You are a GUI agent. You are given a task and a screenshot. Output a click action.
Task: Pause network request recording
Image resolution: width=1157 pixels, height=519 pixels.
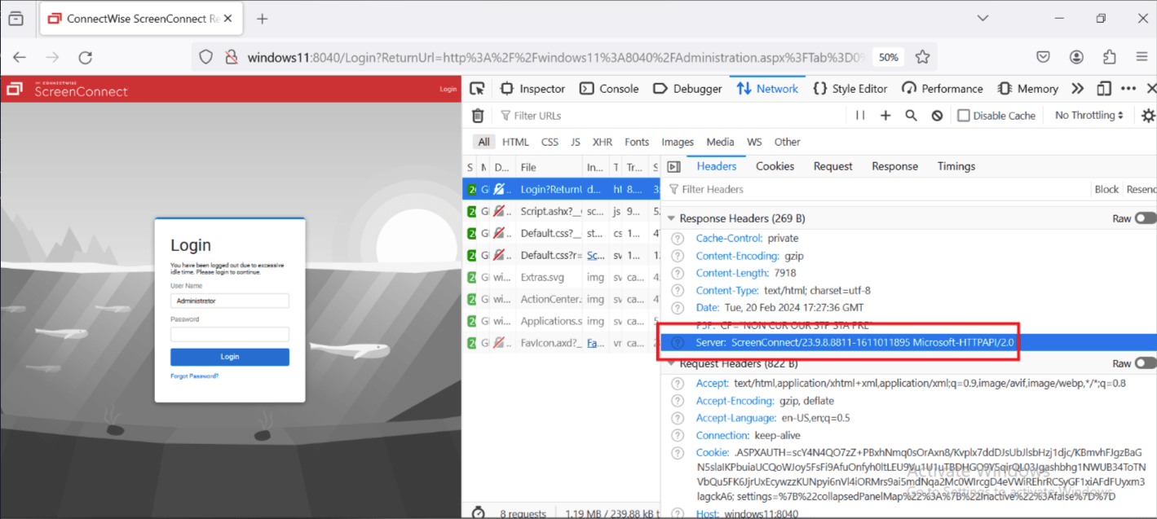tap(860, 115)
